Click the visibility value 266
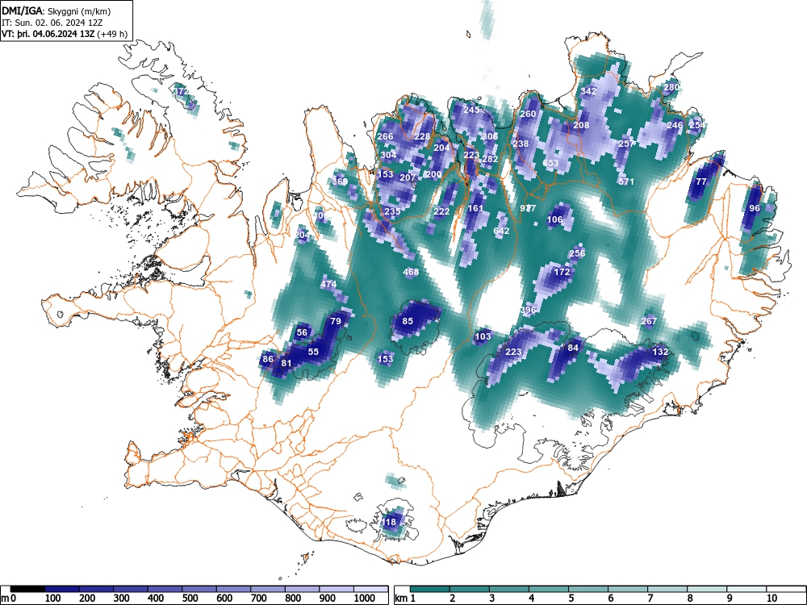807x605 pixels. 386,136
